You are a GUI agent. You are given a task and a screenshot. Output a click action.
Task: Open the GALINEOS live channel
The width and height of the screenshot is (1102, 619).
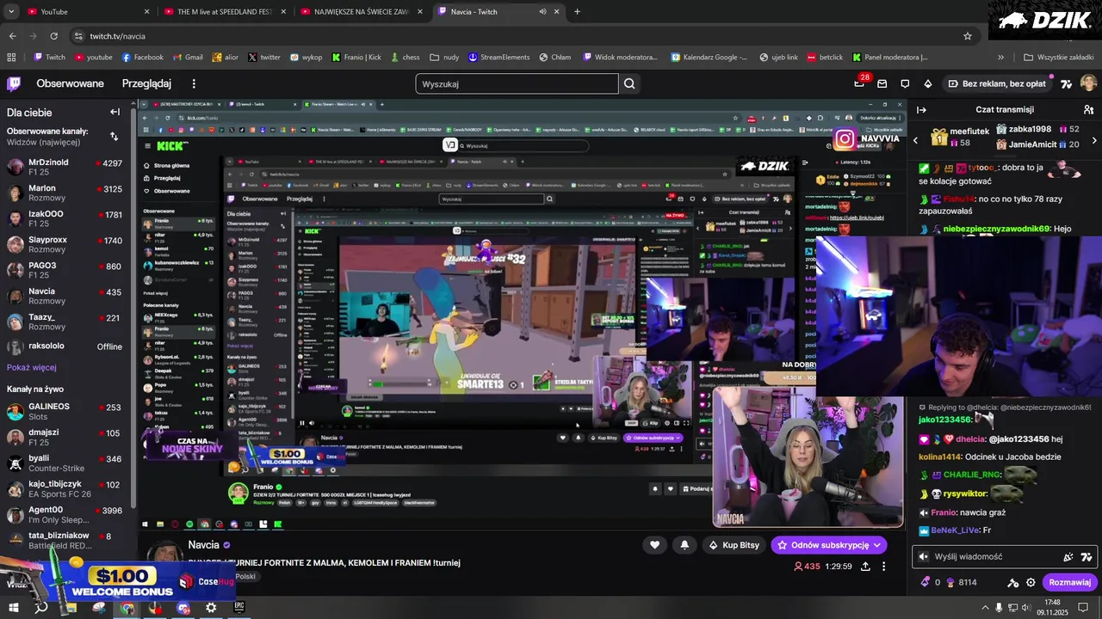click(65, 412)
